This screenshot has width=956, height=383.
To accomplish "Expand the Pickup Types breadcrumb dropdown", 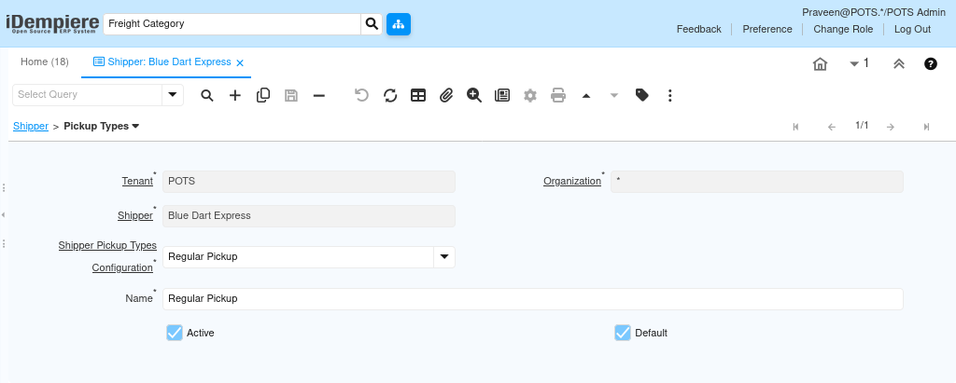I will coord(135,126).
